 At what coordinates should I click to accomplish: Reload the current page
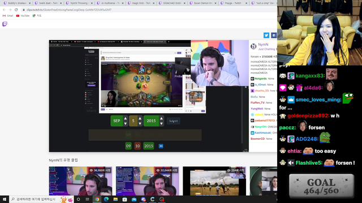(x=16, y=10)
